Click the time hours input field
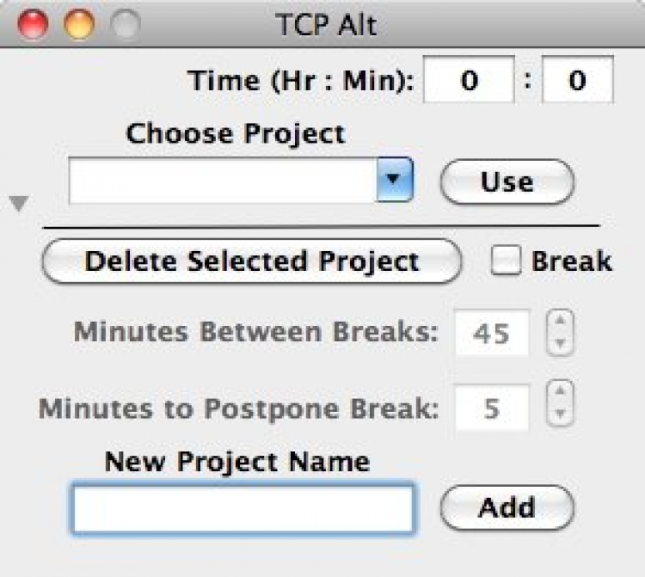The height and width of the screenshot is (577, 645). 469,81
